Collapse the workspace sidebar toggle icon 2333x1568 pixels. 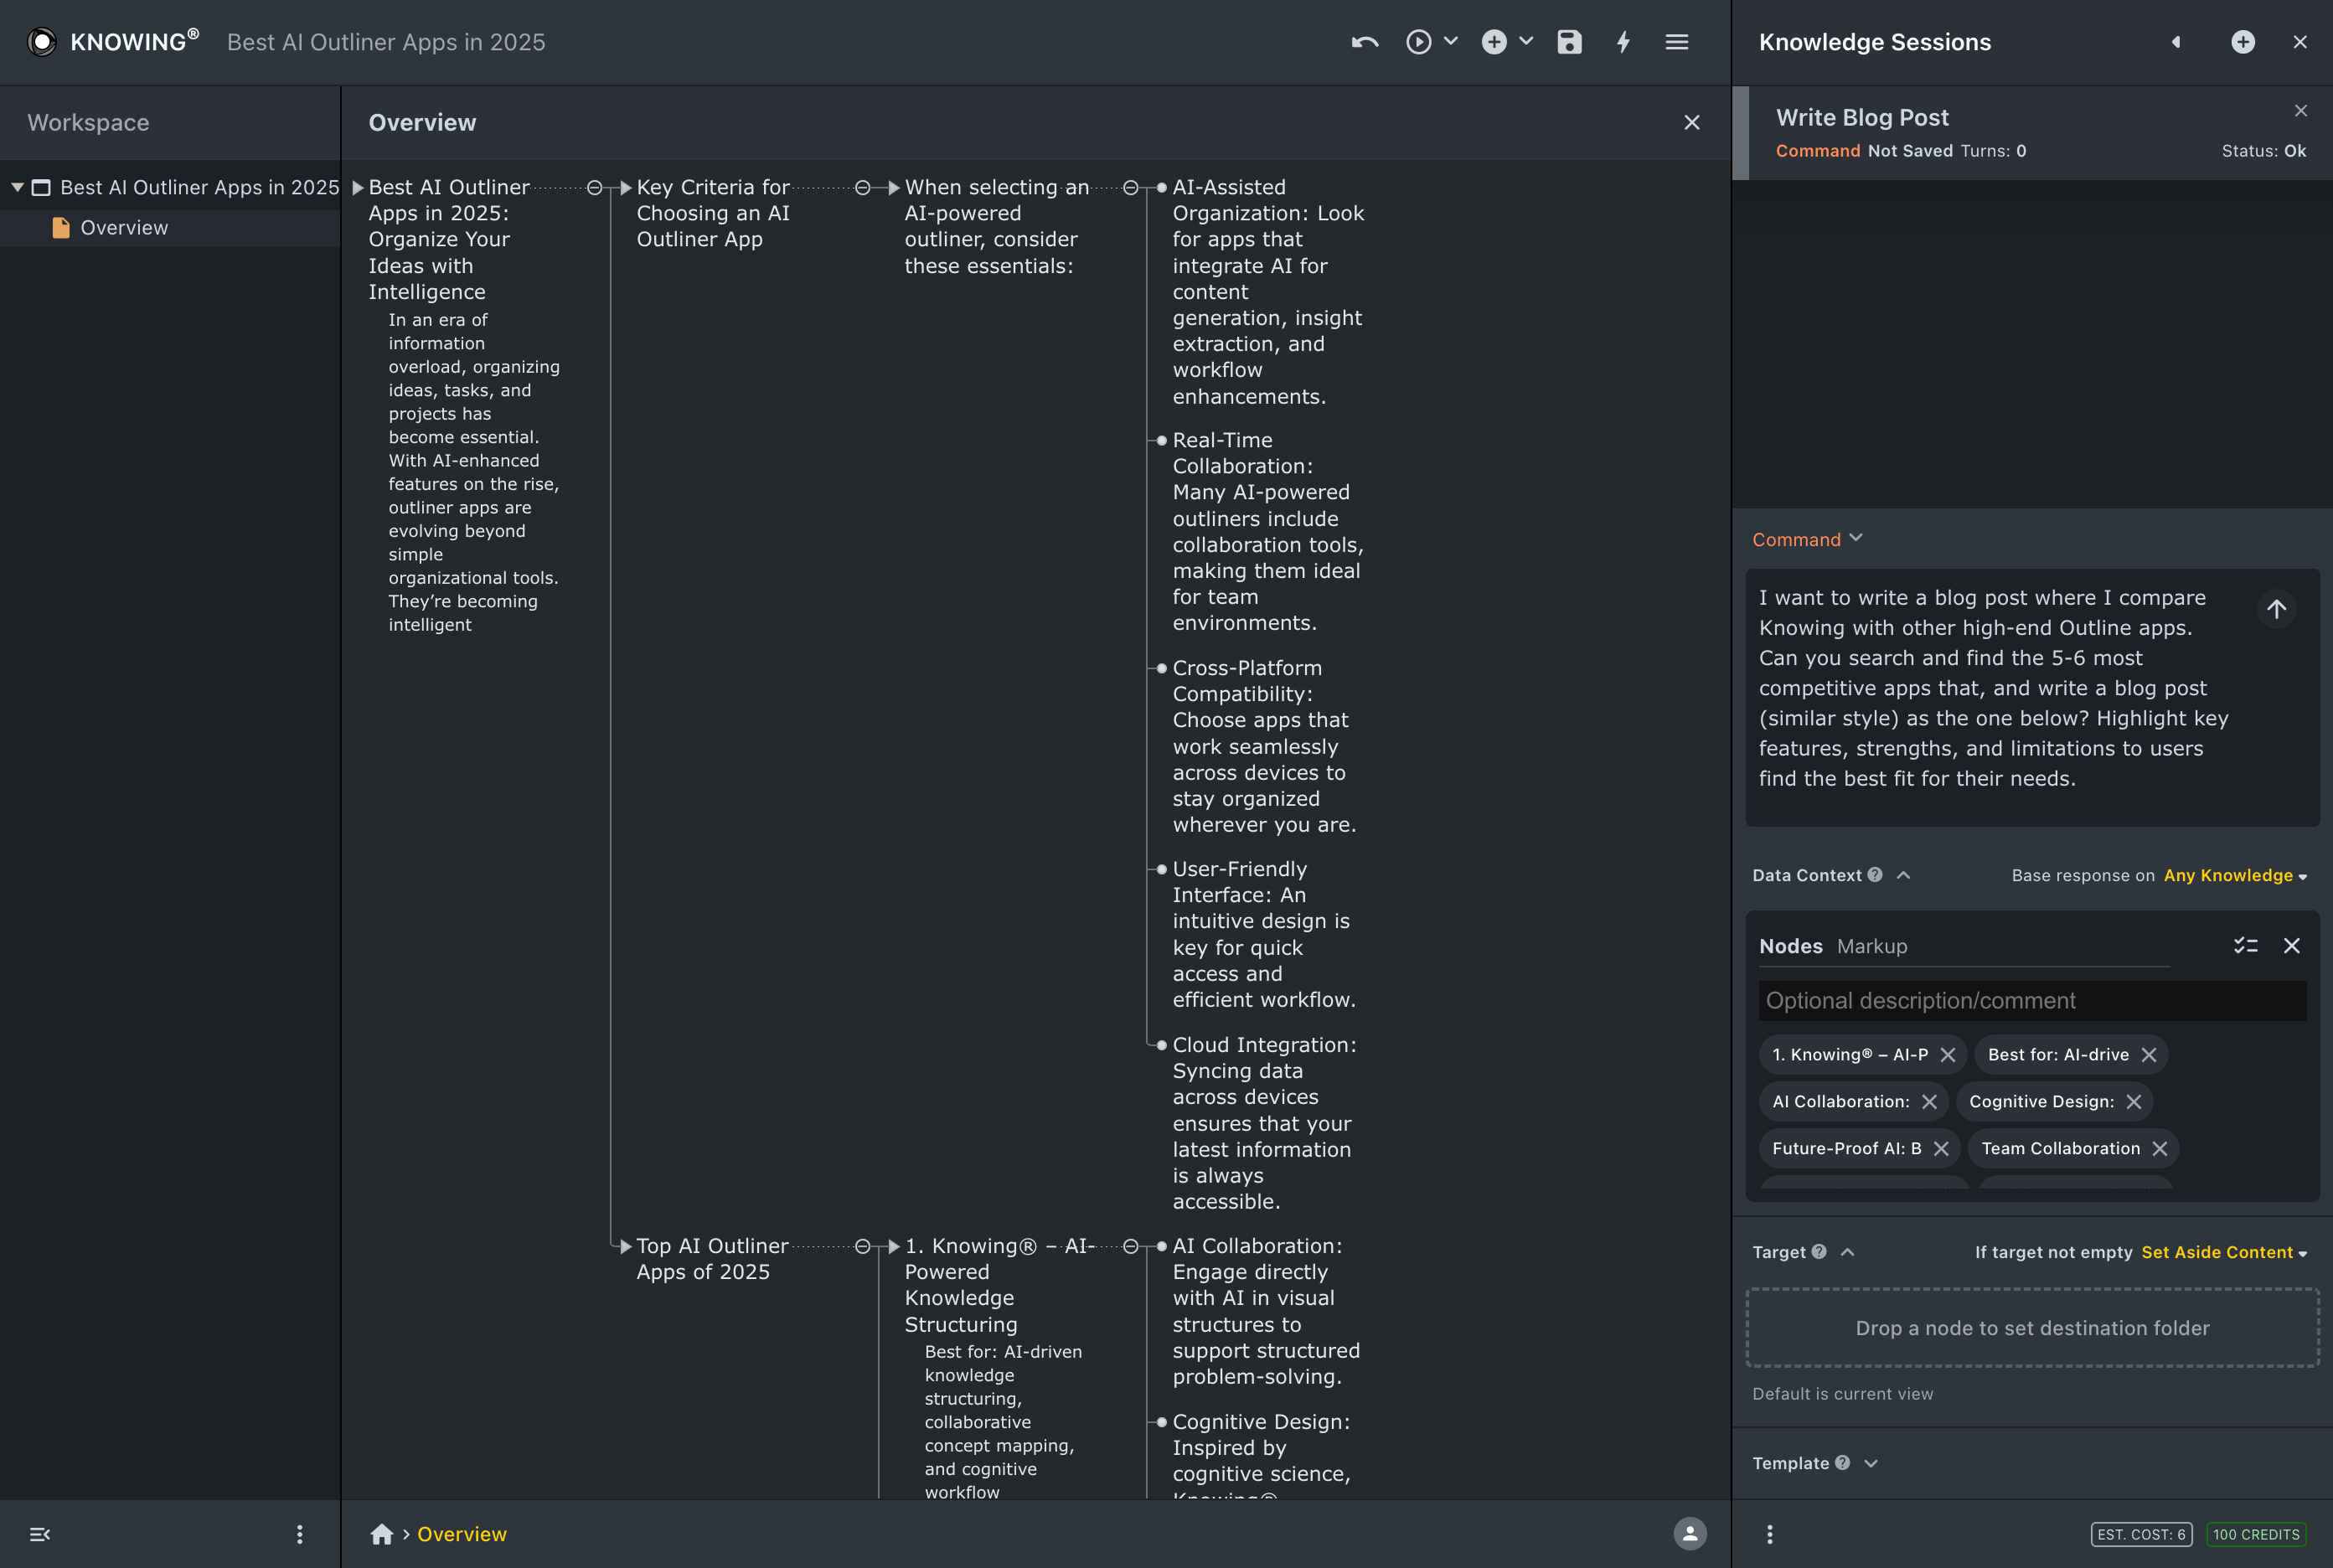coord(40,1534)
